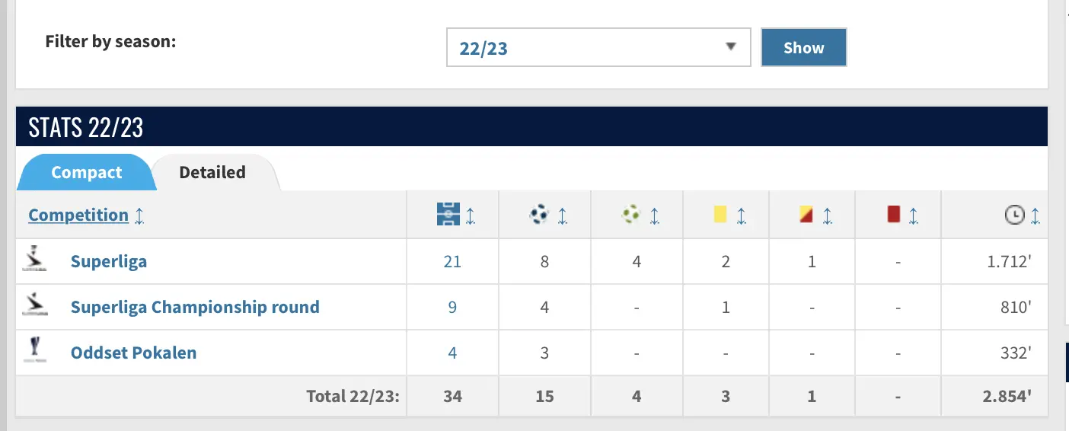
Task: Open the Oddset Pokalen competition link
Action: click(133, 353)
